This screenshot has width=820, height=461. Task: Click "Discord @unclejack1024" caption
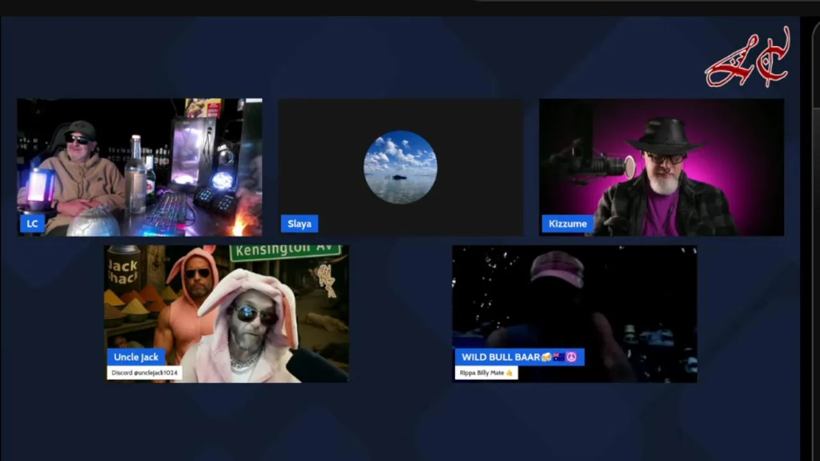[x=144, y=373]
